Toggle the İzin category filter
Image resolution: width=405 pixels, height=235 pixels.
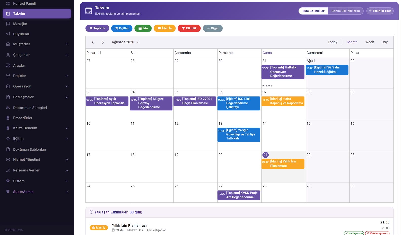pyautogui.click(x=143, y=28)
